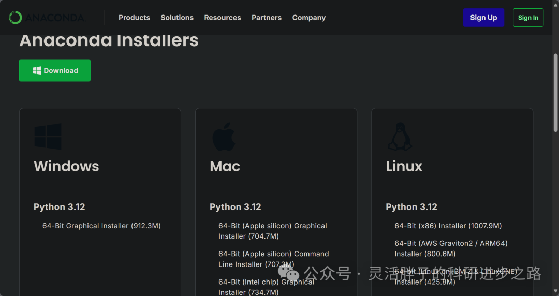Download Linux AWS Graviton2 / ARM64 Installer
The height and width of the screenshot is (296, 559).
click(x=451, y=248)
